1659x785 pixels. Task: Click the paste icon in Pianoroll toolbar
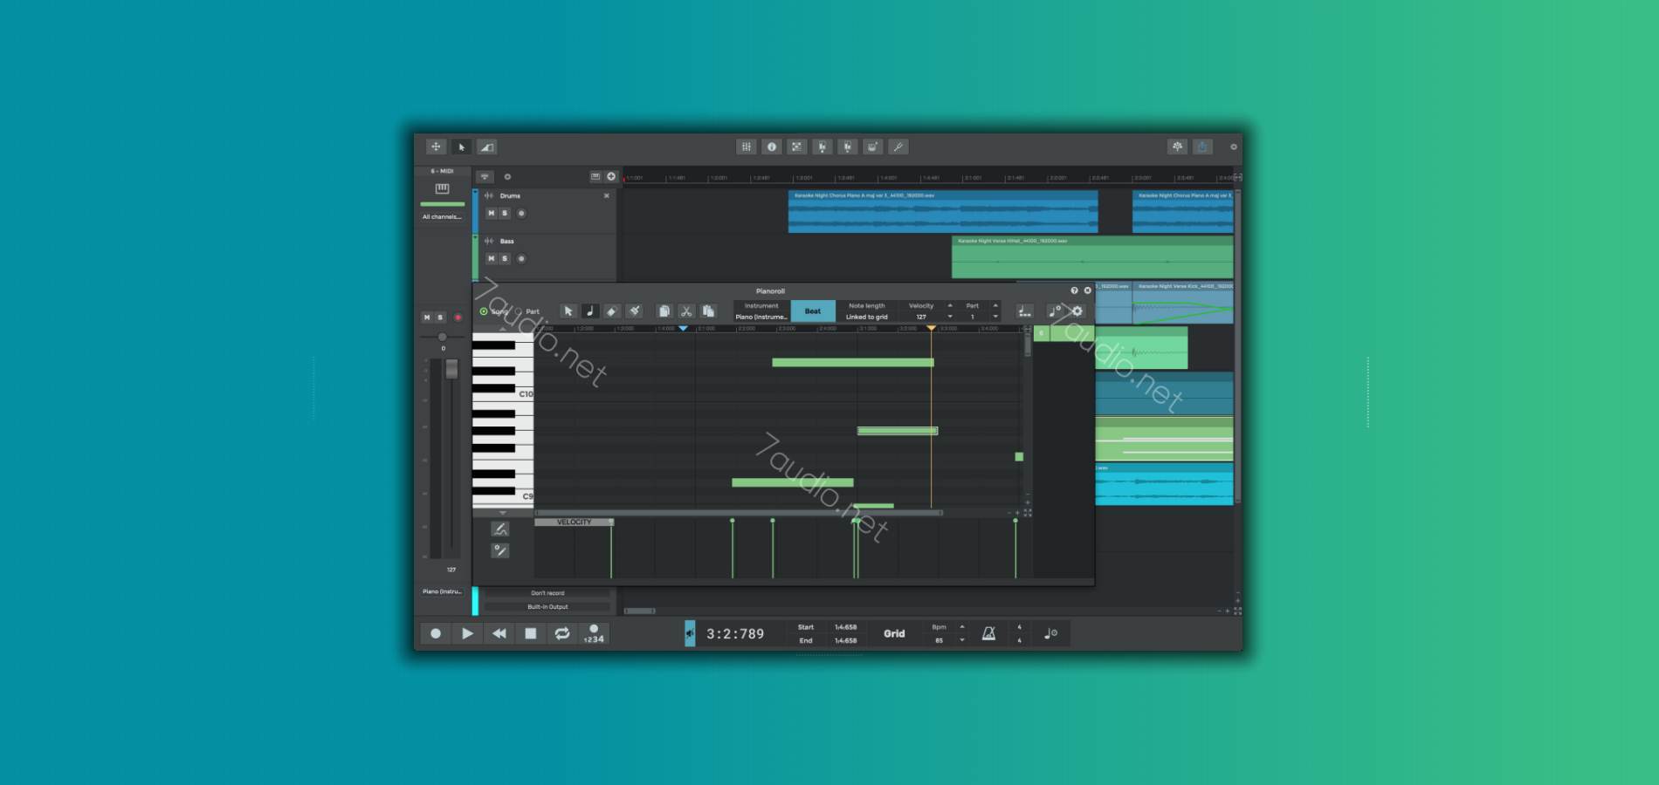[x=708, y=311]
